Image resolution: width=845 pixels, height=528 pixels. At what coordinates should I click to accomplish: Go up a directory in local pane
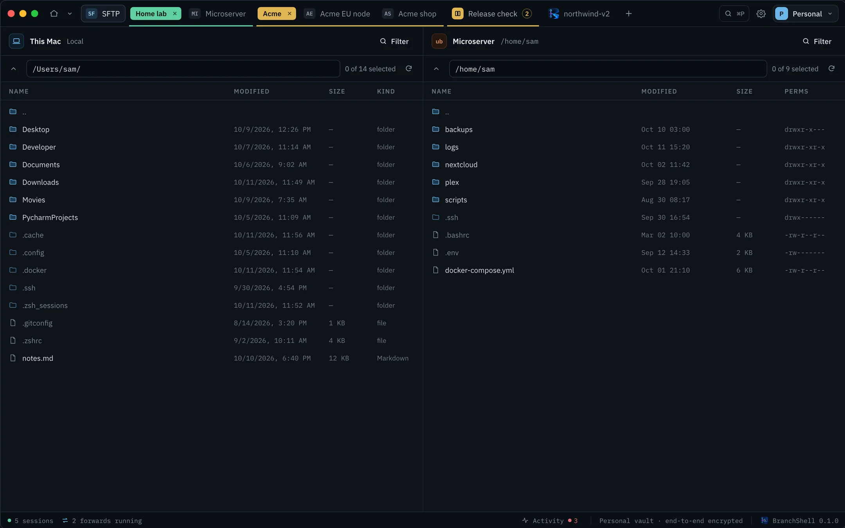[13, 69]
